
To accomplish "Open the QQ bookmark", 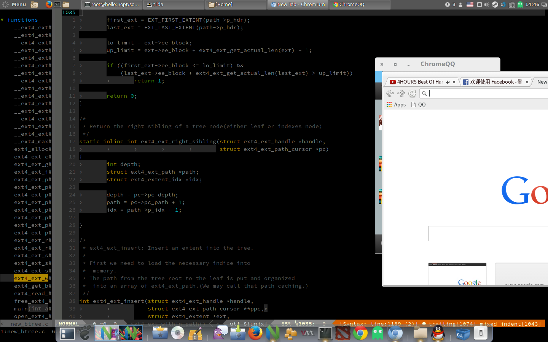I will [x=419, y=104].
